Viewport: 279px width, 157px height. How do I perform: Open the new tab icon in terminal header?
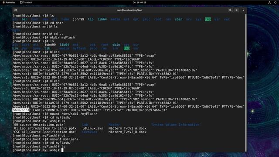tap(16, 10)
